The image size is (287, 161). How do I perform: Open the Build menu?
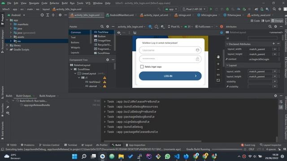point(65,3)
